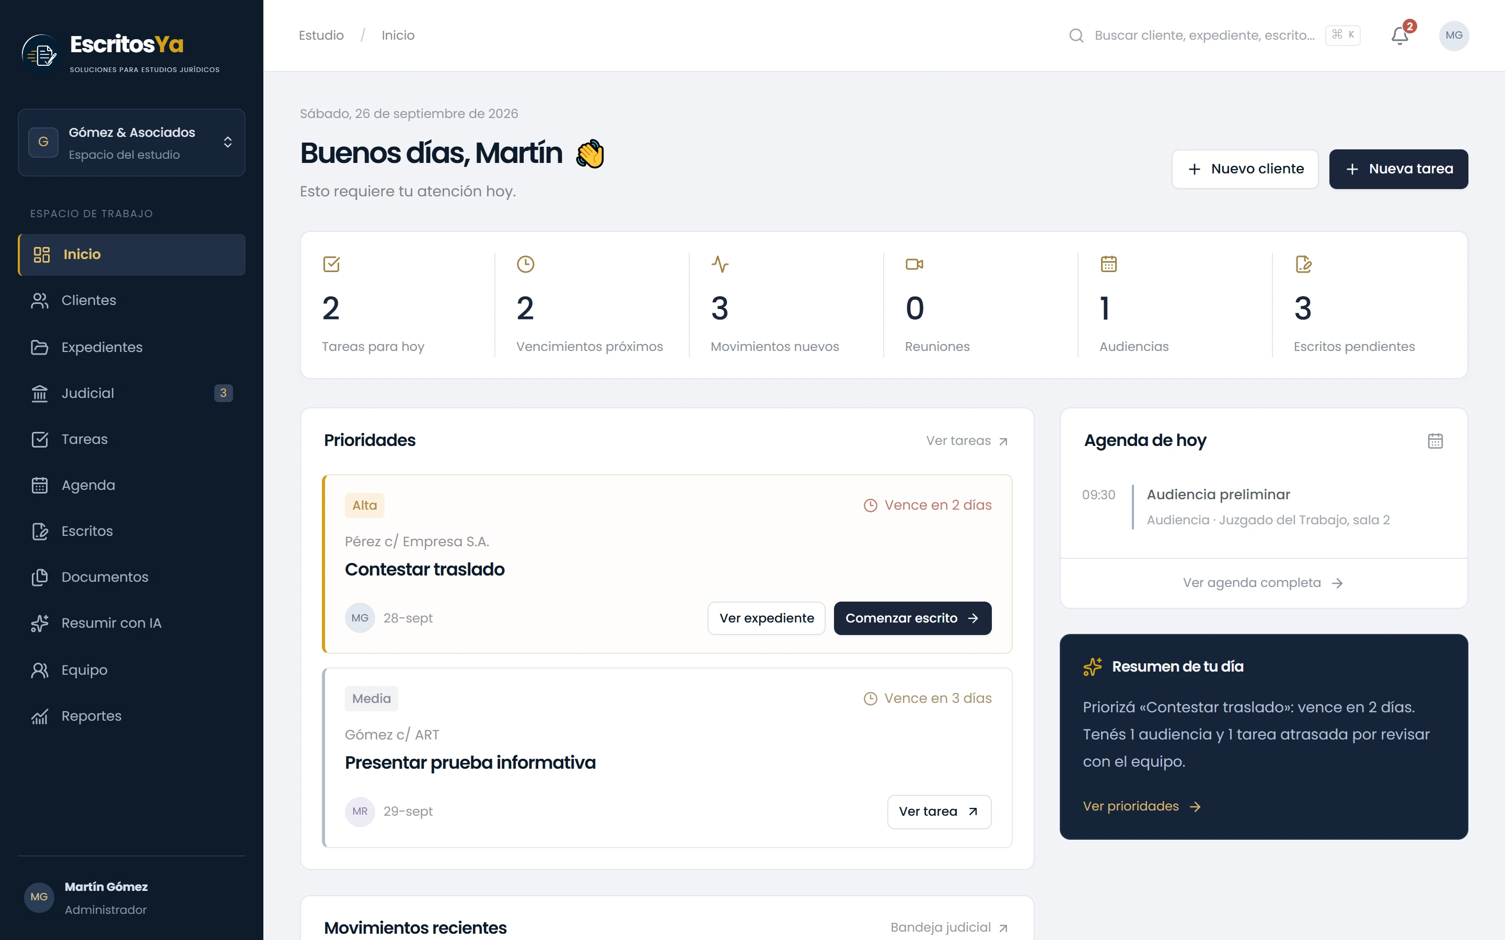Open the Audiencia preliminar agenda entry
This screenshot has width=1505, height=940.
pyautogui.click(x=1263, y=507)
